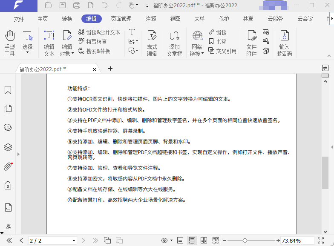
Task: Toggle two-page facing view mode
Action: point(204,240)
